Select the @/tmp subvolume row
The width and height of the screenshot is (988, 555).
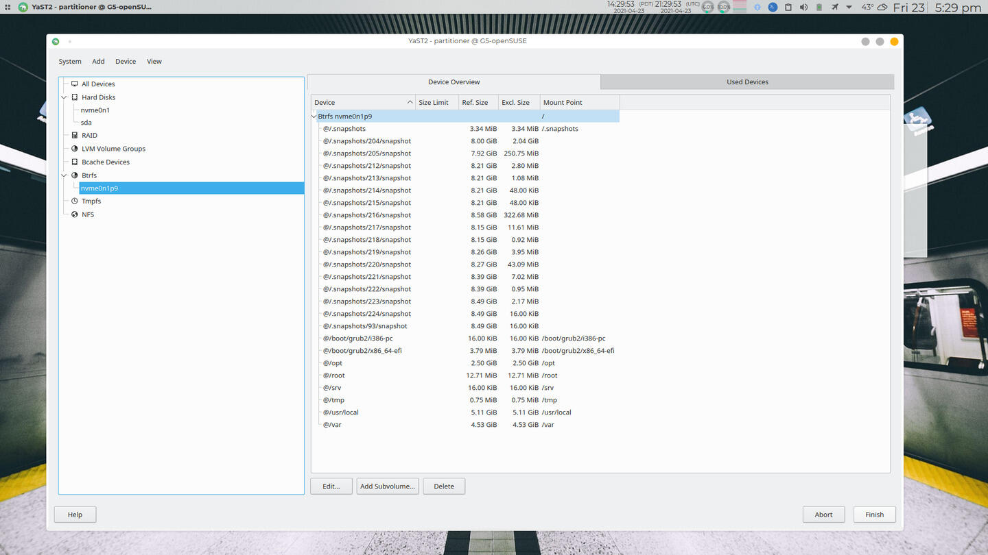tap(465, 400)
